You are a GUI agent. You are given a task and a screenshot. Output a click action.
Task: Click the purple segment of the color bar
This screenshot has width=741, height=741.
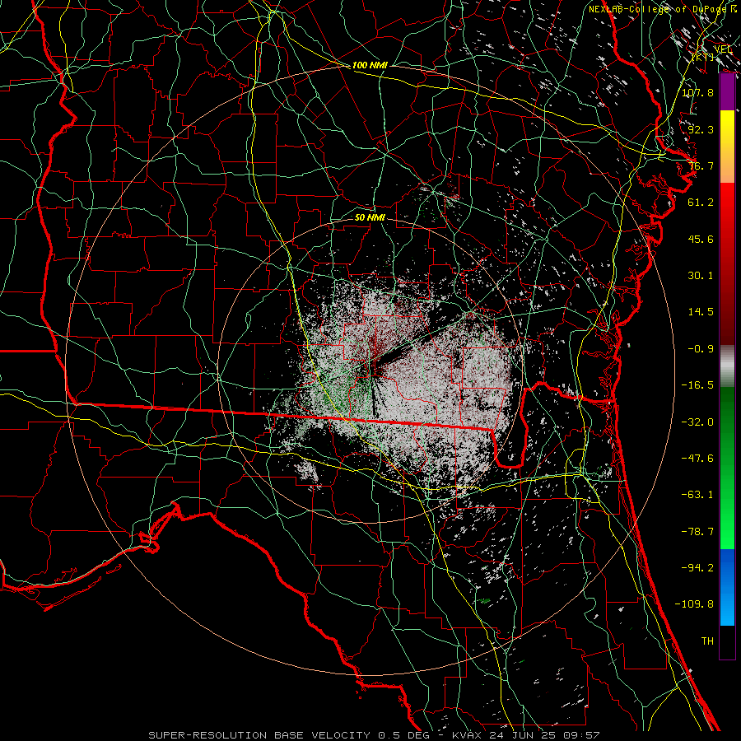click(x=727, y=92)
